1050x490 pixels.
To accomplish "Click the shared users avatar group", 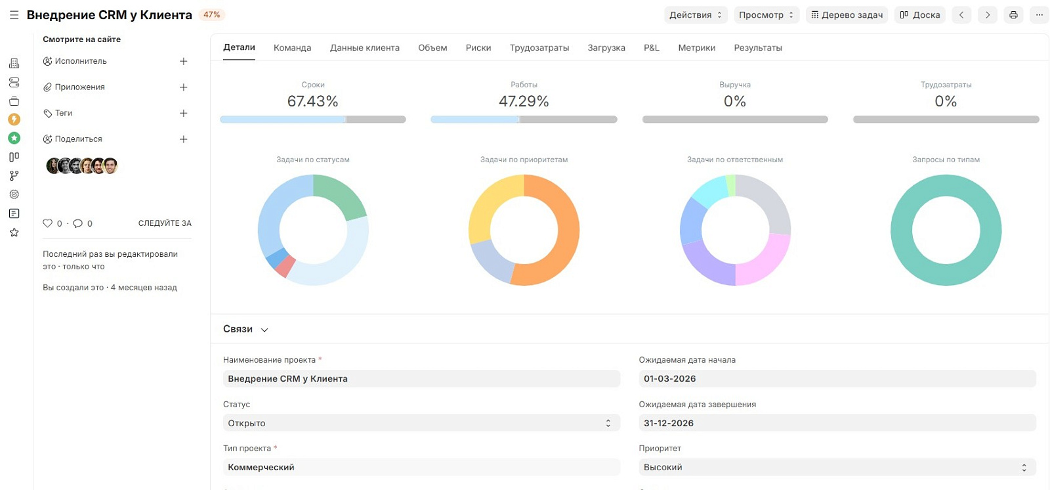I will [x=82, y=166].
